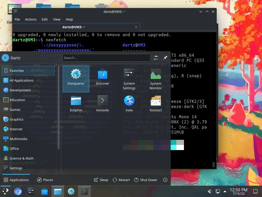Screen dimensions: 262x197
Task: Click the muted volume tray icon
Action: point(210,191)
